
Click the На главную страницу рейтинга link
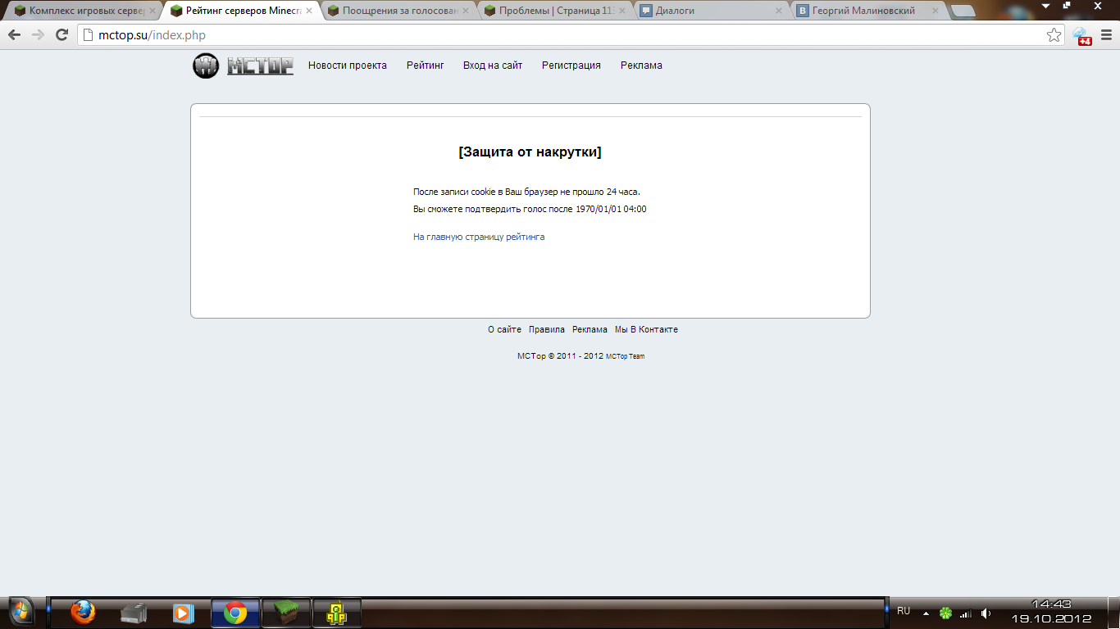point(479,237)
